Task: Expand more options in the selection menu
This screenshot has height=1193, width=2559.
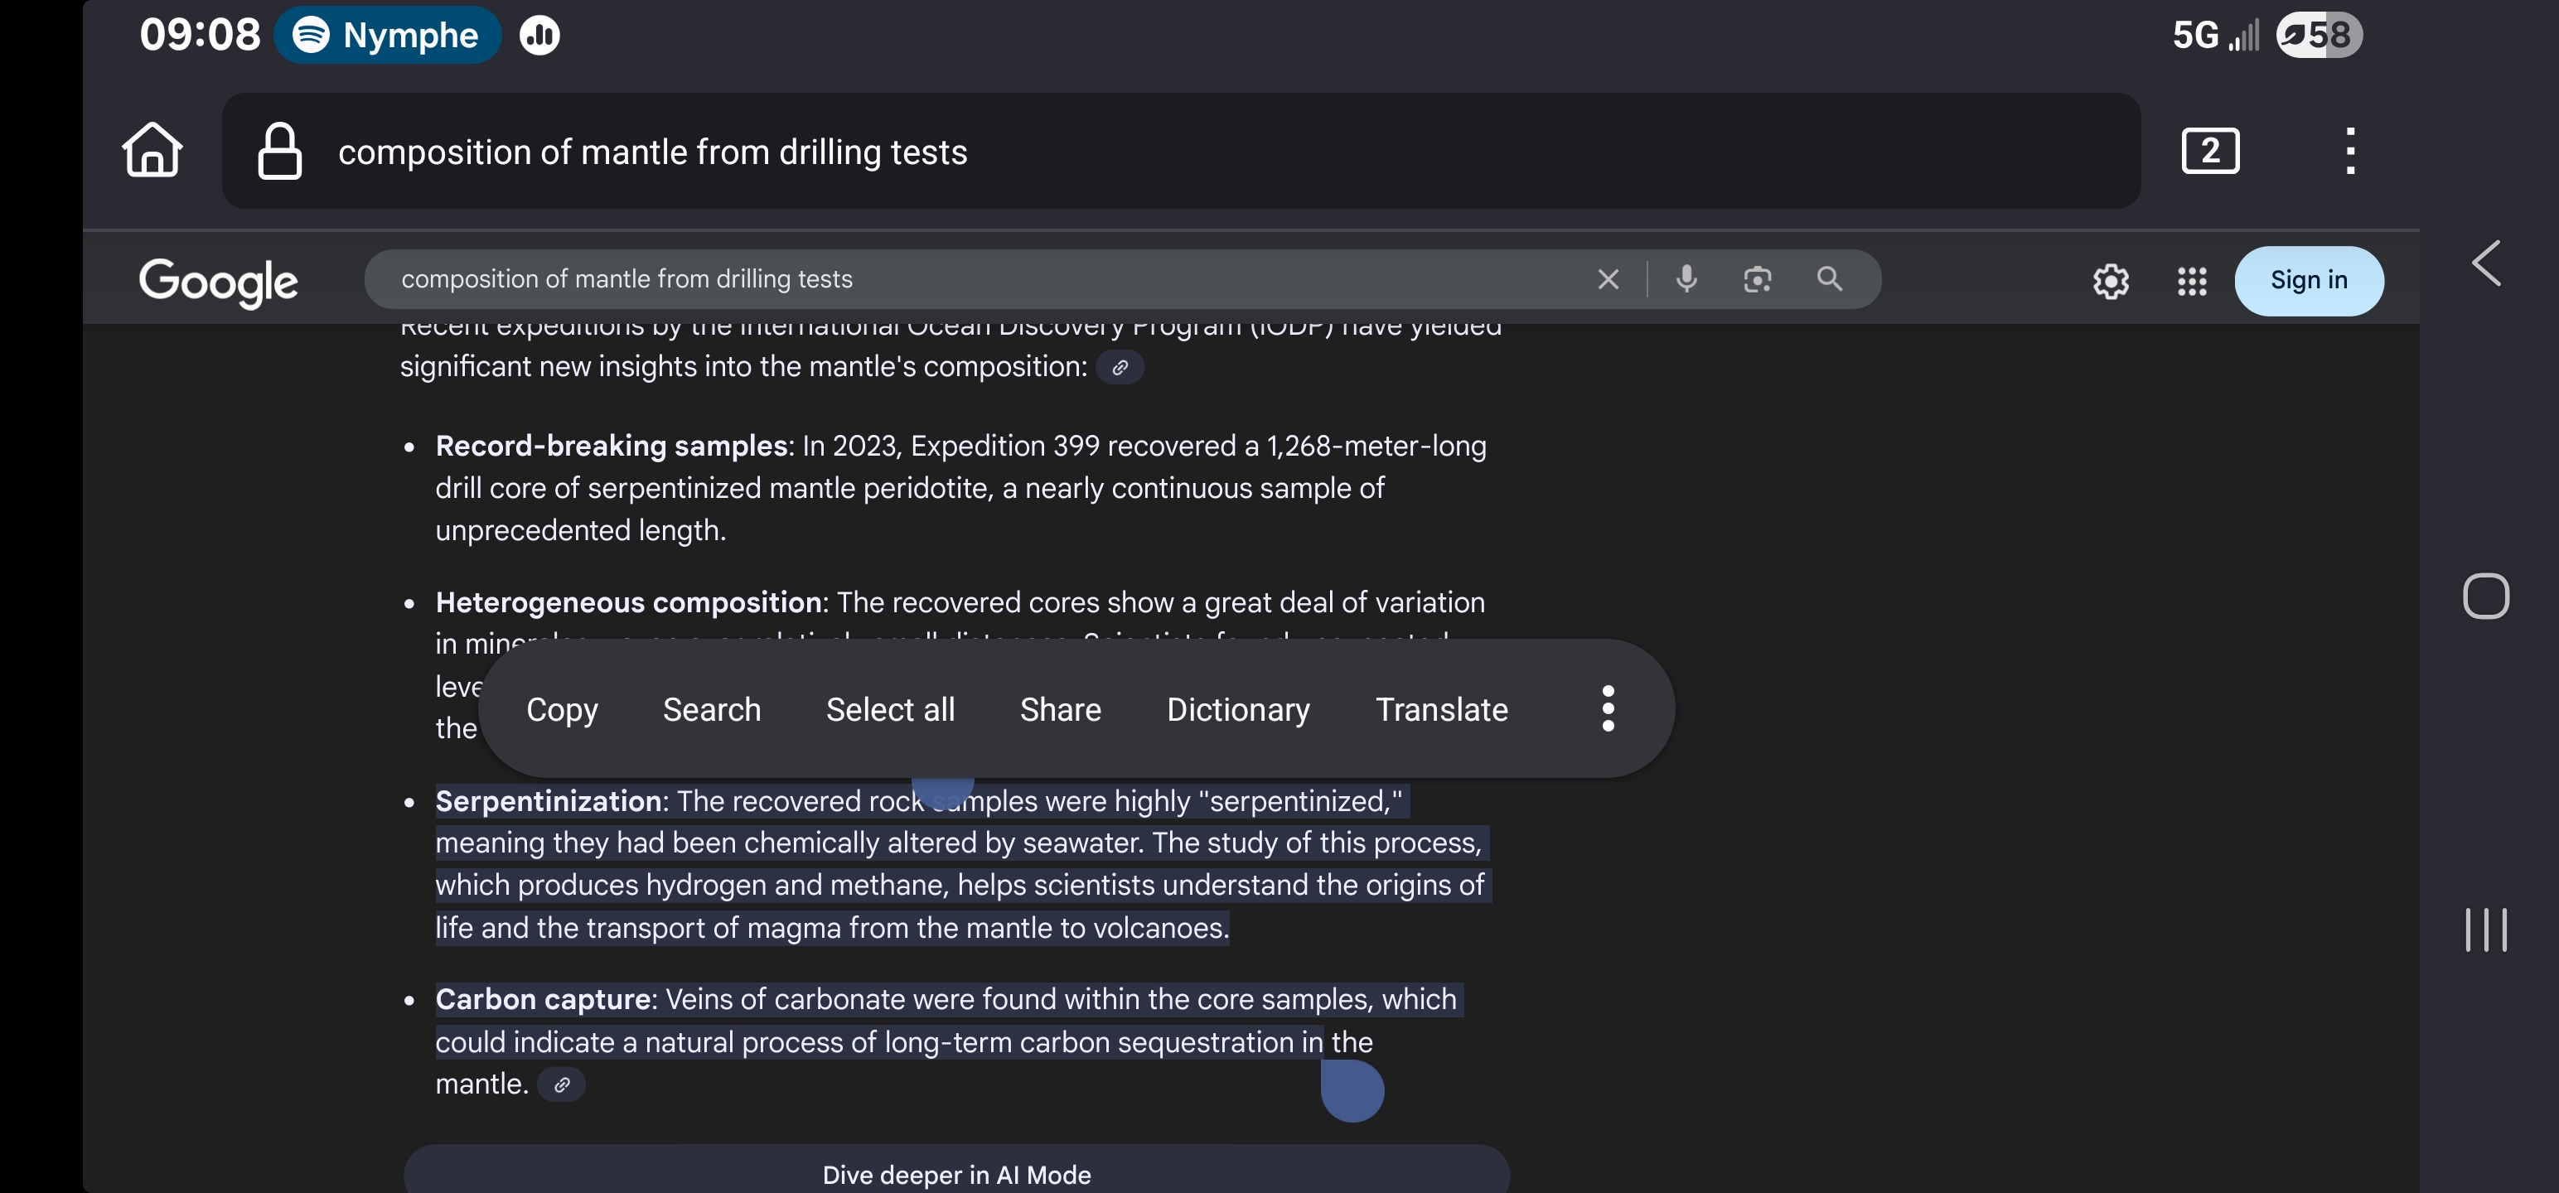Action: pyautogui.click(x=1608, y=709)
